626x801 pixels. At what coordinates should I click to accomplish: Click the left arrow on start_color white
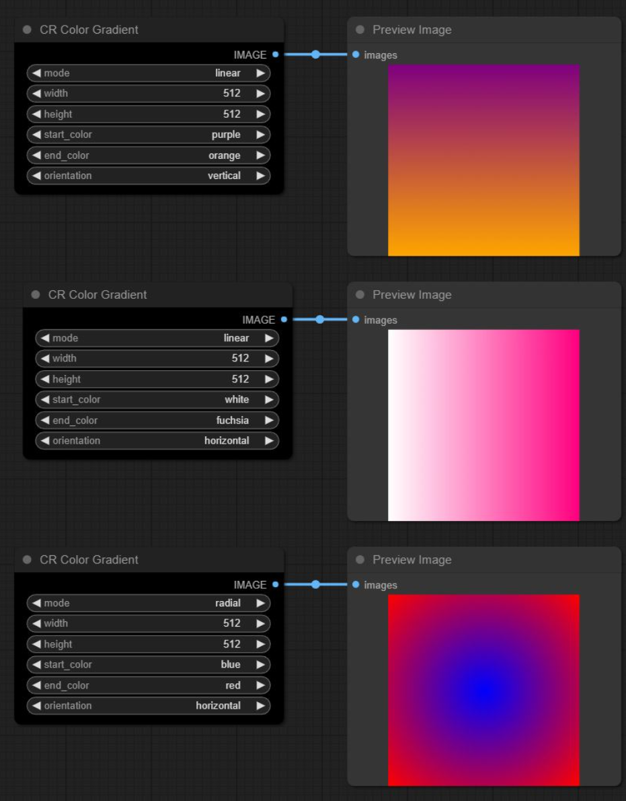[x=45, y=399]
